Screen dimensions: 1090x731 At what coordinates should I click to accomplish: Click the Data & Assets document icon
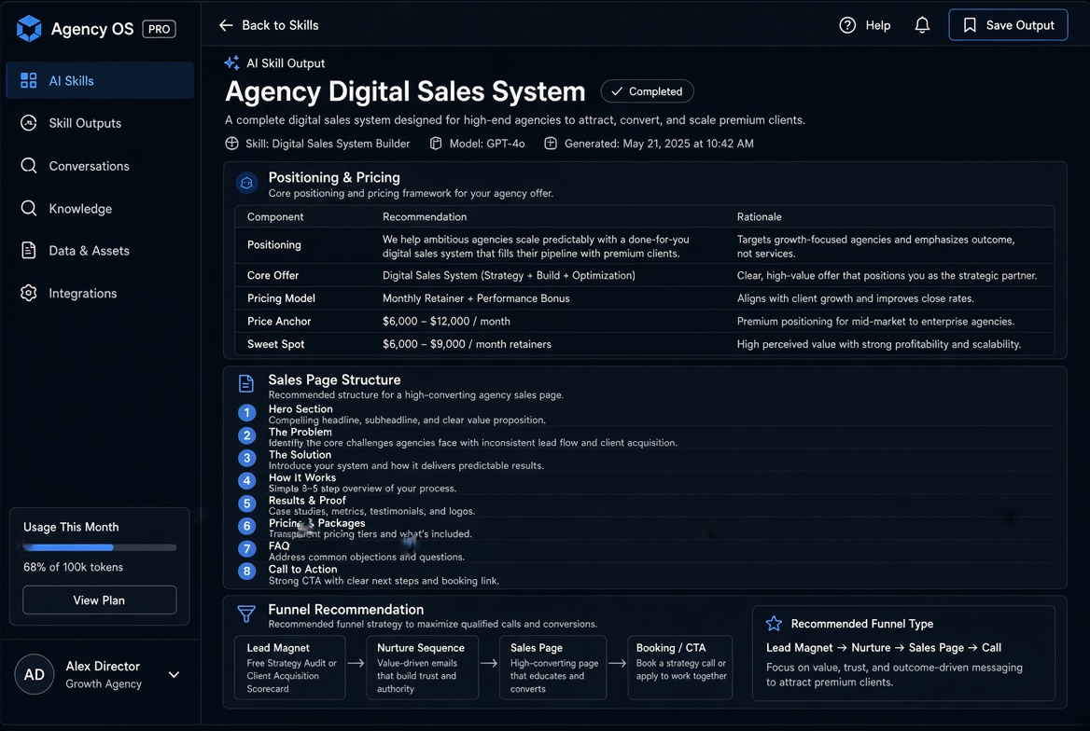click(29, 250)
